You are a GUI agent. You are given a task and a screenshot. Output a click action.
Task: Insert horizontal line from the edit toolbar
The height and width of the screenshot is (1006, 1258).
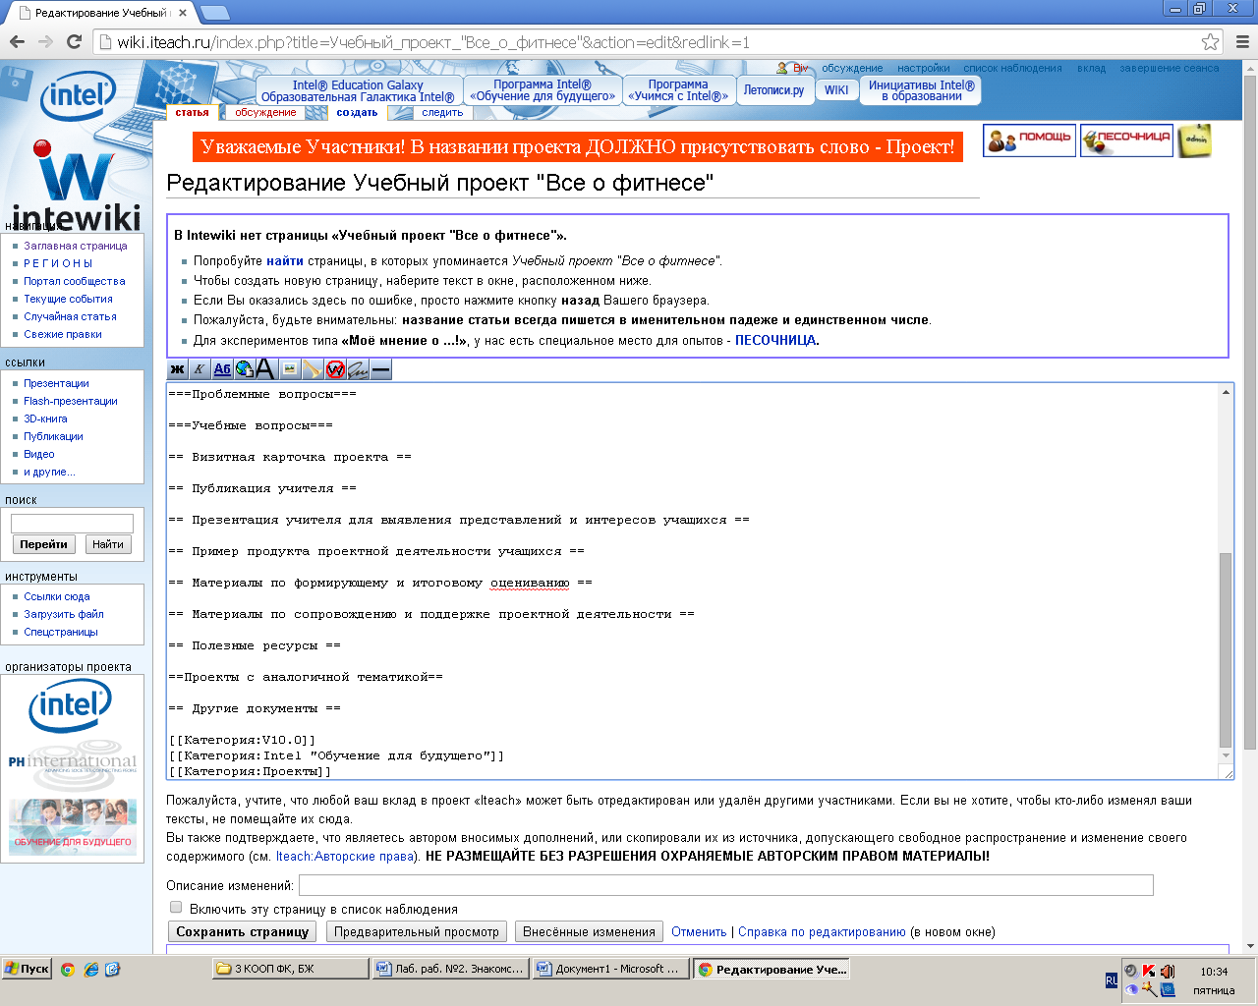point(381,369)
